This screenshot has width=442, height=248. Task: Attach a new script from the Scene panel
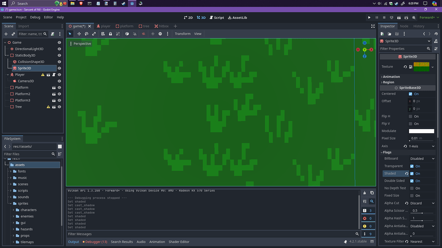pos(52,34)
